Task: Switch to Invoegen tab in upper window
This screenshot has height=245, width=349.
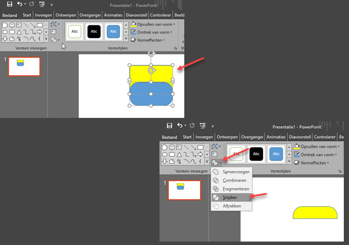Action: pyautogui.click(x=43, y=15)
